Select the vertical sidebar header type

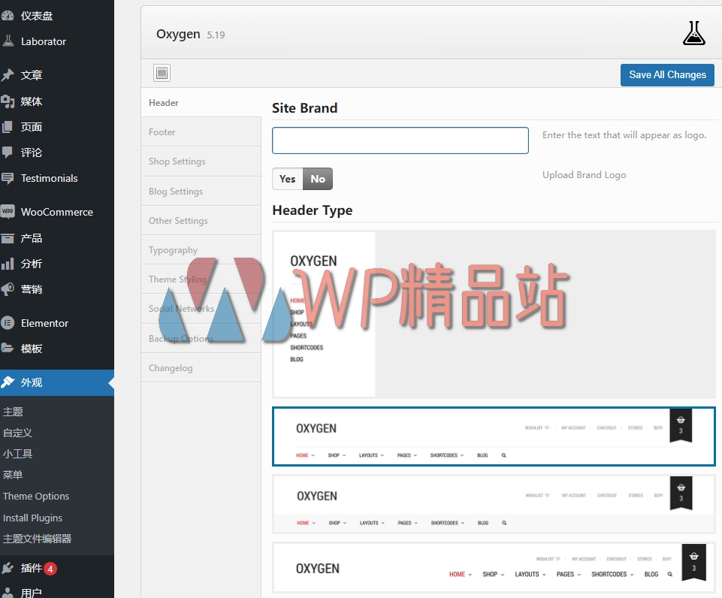pyautogui.click(x=494, y=314)
